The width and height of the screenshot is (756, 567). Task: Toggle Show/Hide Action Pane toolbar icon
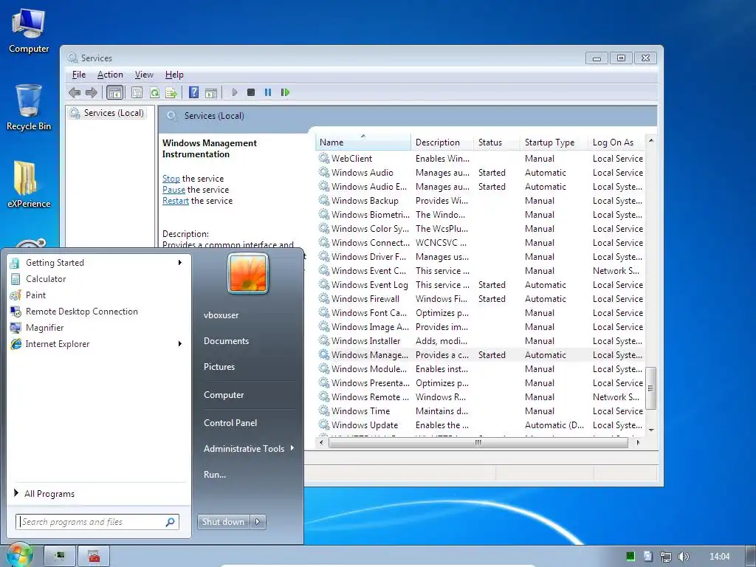(211, 92)
